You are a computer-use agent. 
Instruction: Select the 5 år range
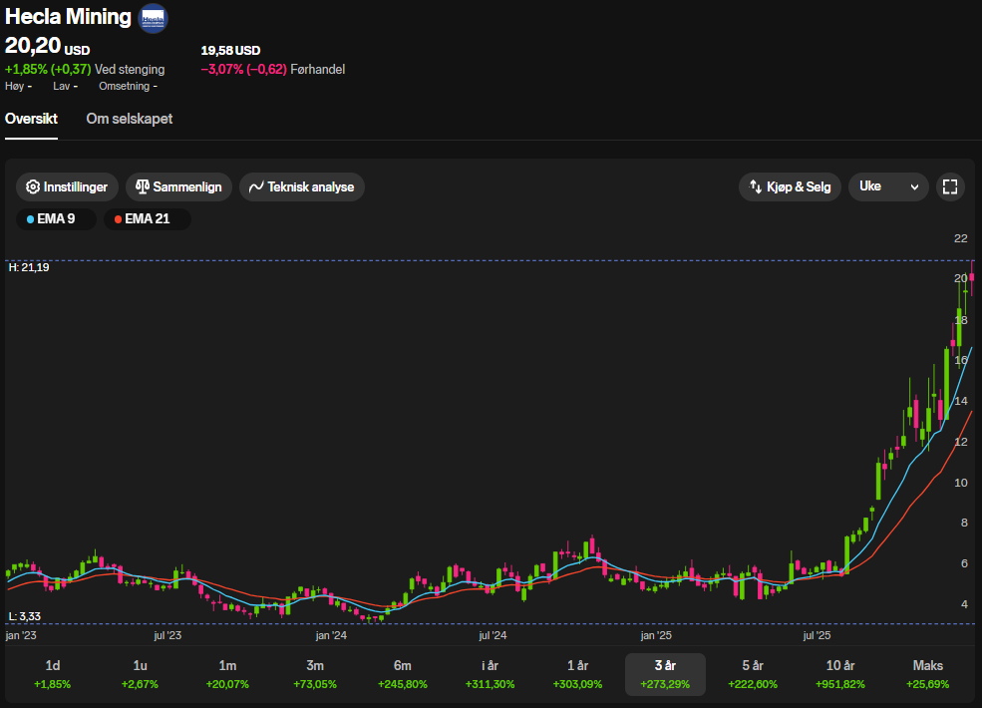coord(753,674)
